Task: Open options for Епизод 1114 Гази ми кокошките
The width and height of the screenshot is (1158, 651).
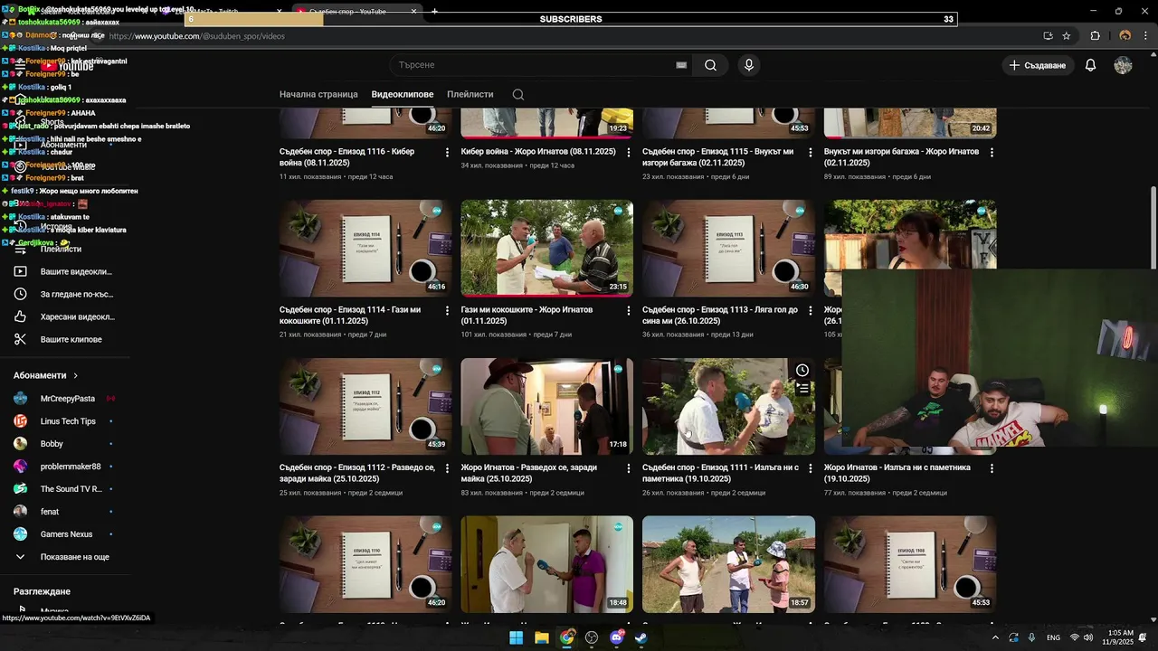Action: coord(447,311)
